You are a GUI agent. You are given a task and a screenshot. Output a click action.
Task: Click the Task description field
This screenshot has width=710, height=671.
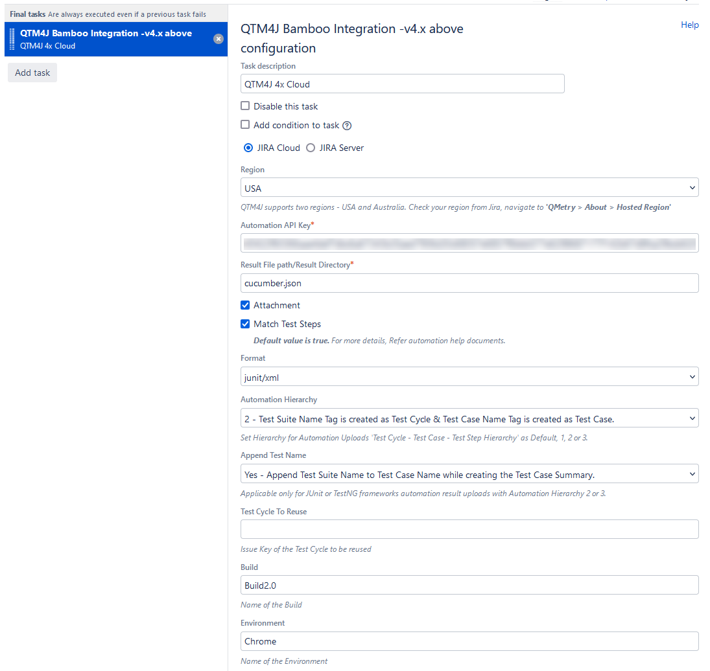click(402, 84)
